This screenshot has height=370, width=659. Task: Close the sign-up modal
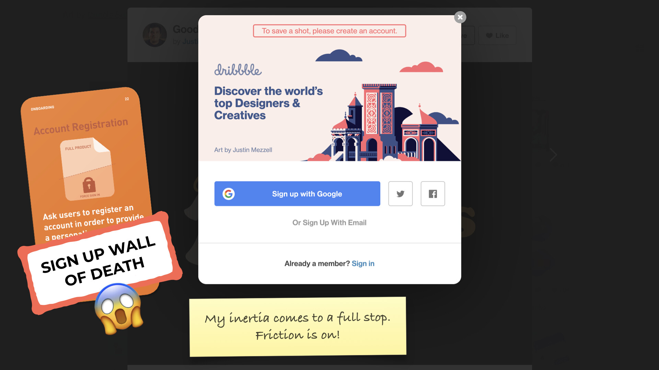[460, 17]
